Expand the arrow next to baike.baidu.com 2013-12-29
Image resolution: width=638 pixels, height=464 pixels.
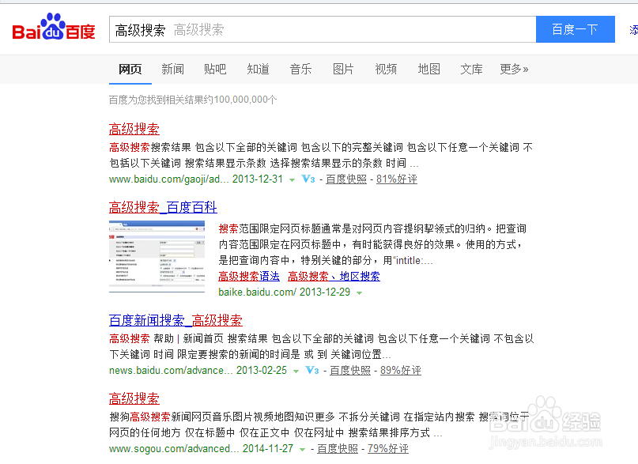(x=359, y=292)
